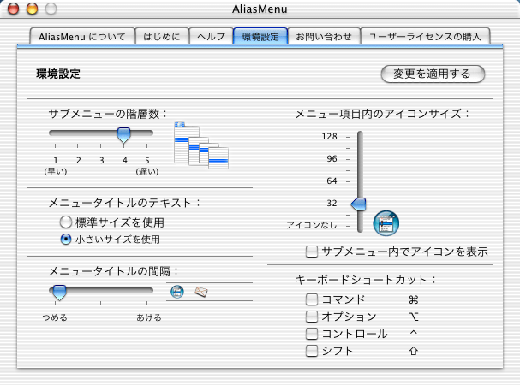Tick the シフト shortcut checkbox
The image size is (520, 385).
pos(312,351)
